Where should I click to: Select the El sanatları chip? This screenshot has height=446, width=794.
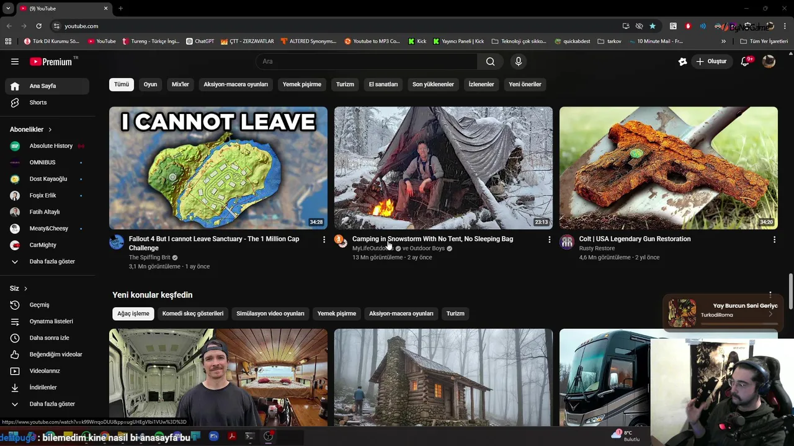(x=383, y=84)
